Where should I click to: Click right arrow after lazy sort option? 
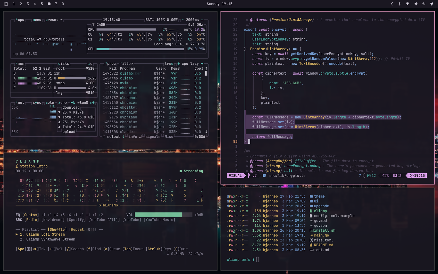tap(202, 64)
